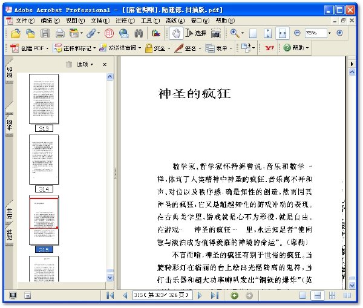
Task: Open the Search binoculars tool
Action: coord(139,33)
